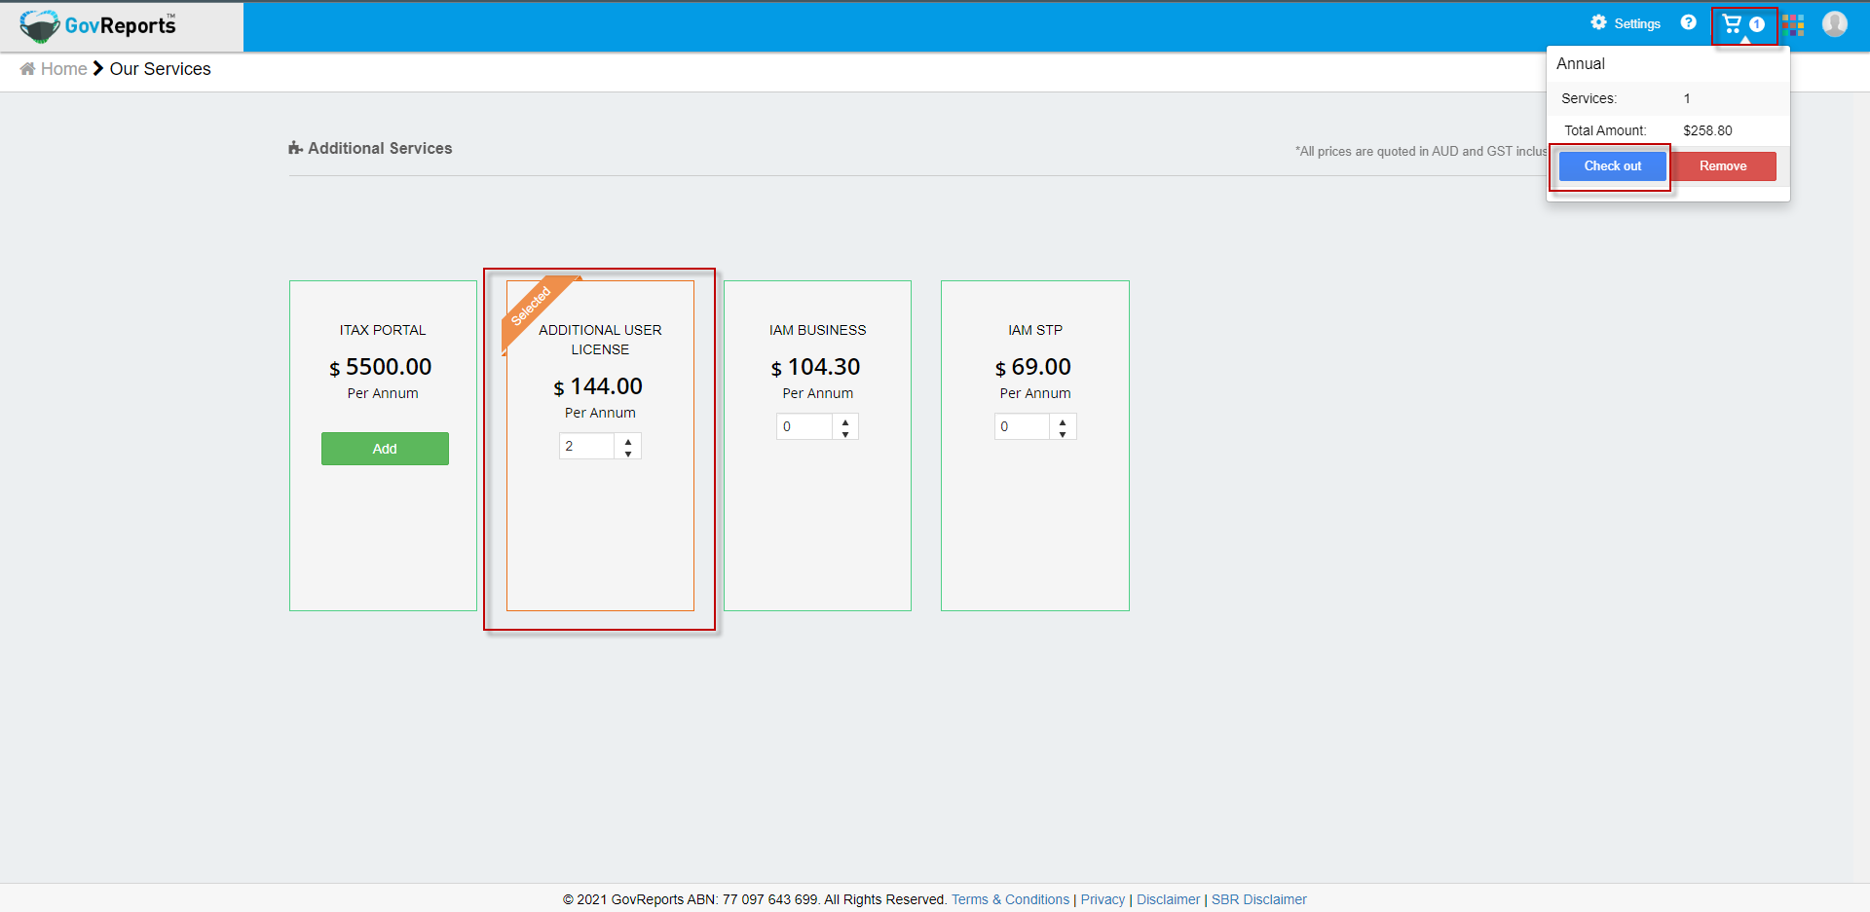Increase IAM STP quantity

pyautogui.click(x=1063, y=421)
